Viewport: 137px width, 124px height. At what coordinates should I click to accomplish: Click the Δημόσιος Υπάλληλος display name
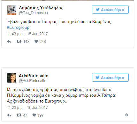tap(41, 8)
